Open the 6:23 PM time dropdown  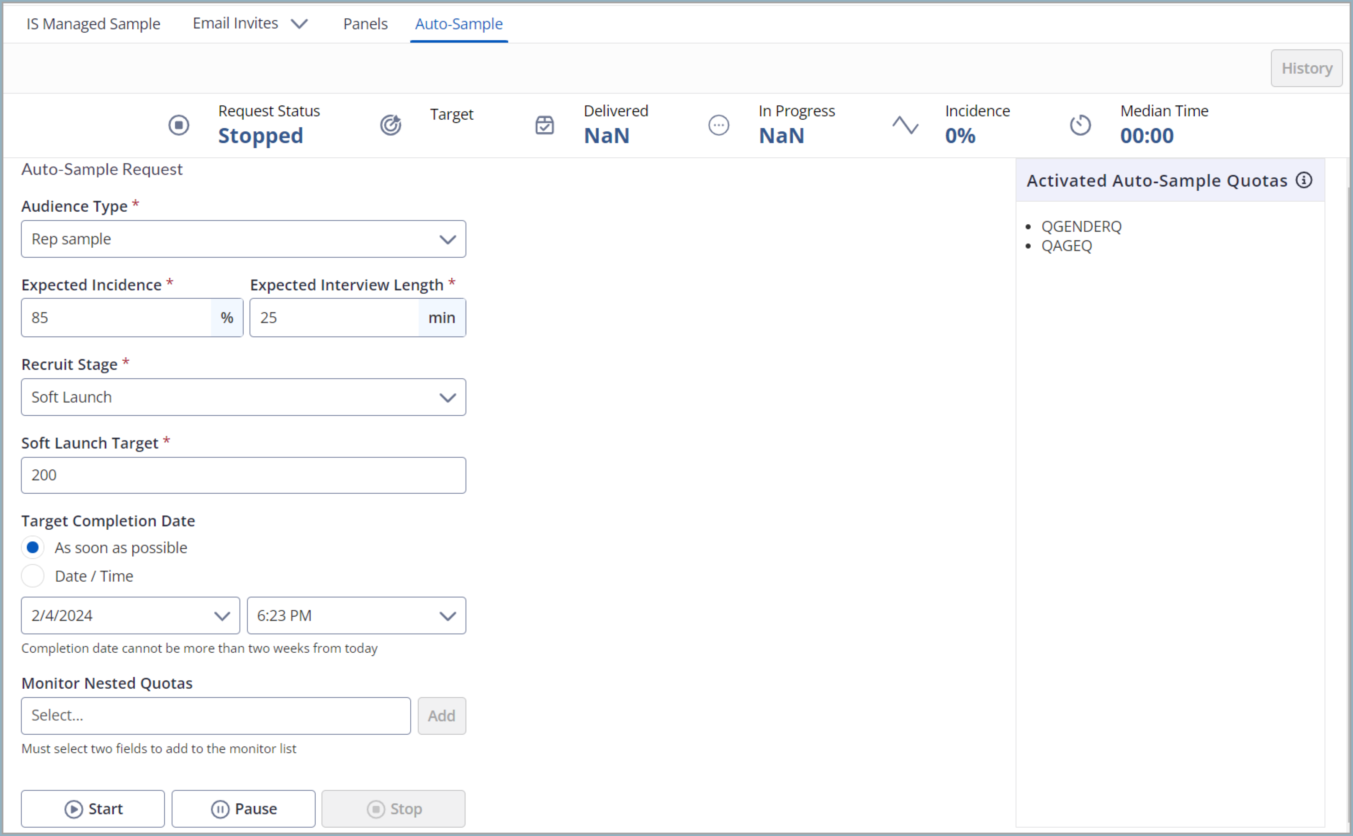click(356, 615)
